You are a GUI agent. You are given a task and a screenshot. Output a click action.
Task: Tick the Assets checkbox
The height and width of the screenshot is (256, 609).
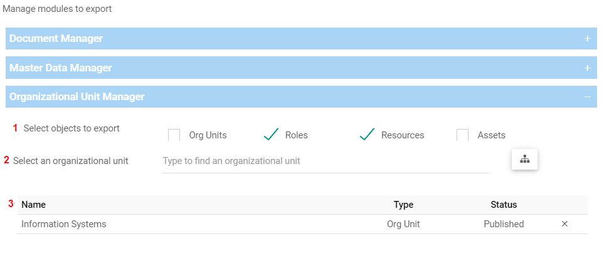(x=463, y=135)
